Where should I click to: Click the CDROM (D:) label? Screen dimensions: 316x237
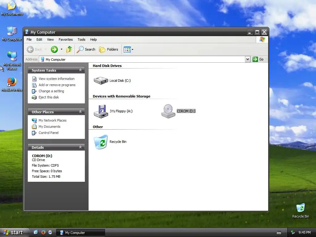[x=186, y=111]
